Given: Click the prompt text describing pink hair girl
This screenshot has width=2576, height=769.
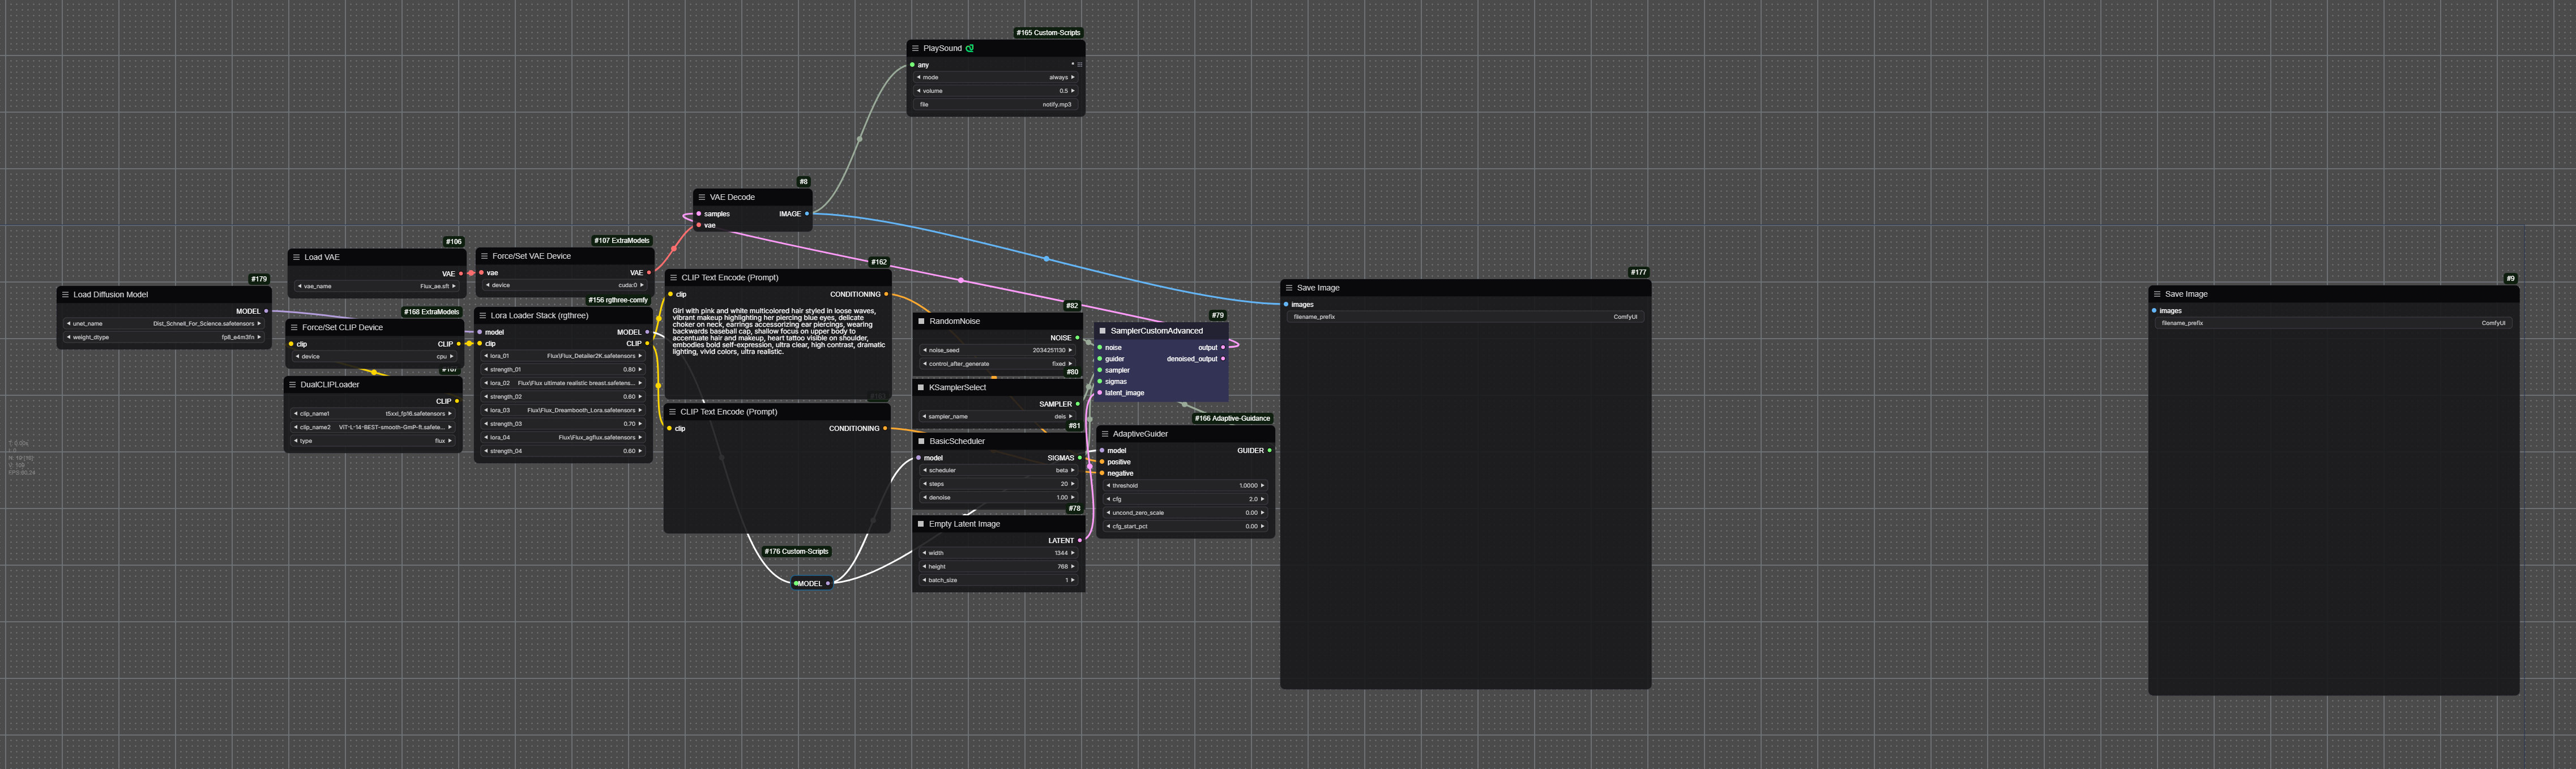Looking at the screenshot, I should click(x=778, y=331).
